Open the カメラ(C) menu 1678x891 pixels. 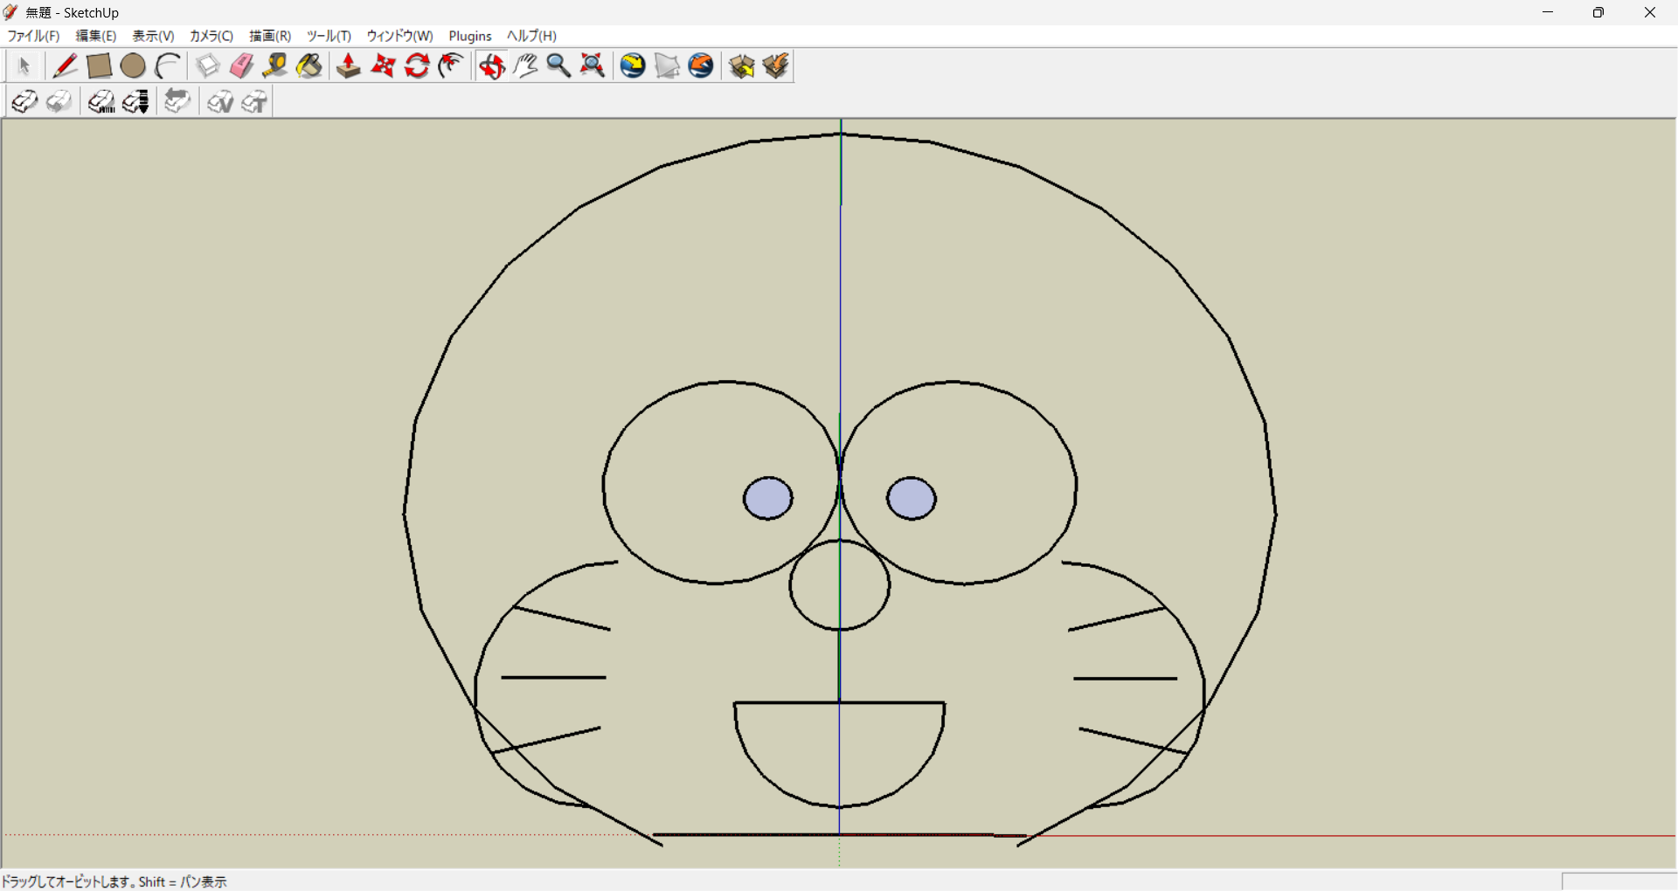pos(211,36)
